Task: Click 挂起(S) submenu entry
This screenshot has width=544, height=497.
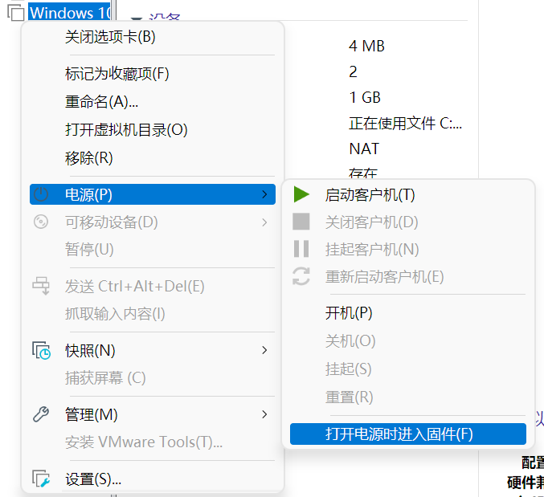Action: pos(408,369)
